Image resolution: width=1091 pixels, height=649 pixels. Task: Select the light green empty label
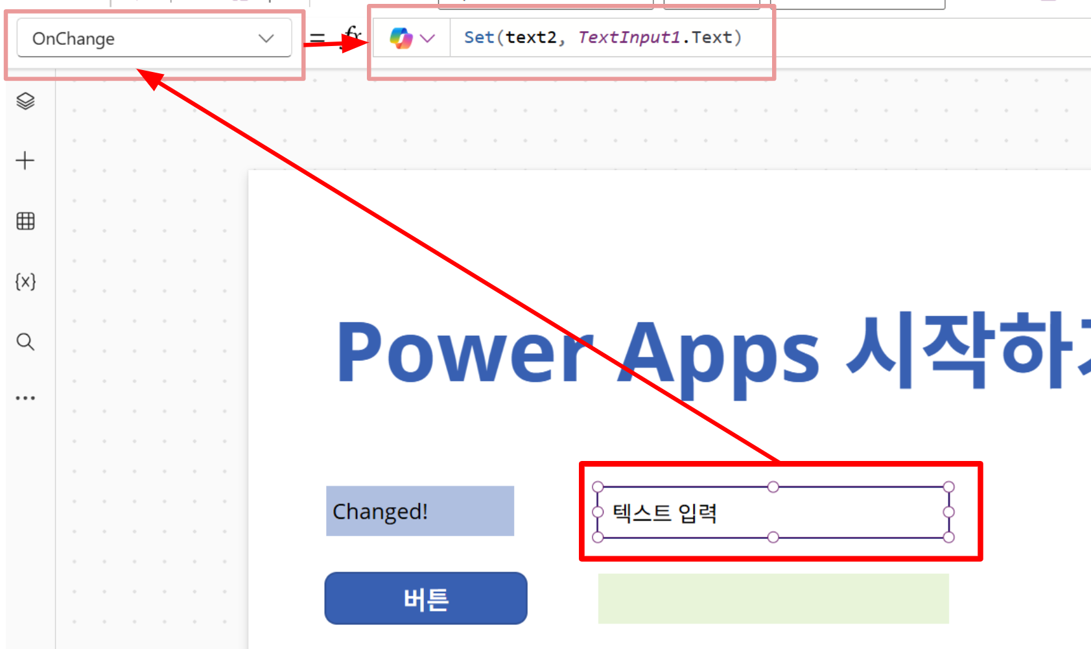point(773,598)
